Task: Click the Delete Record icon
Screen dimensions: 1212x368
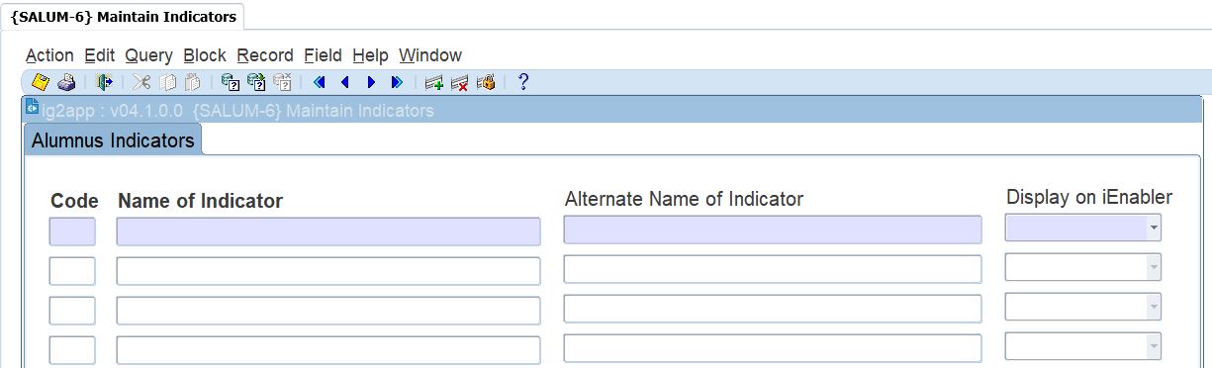Action: [459, 82]
